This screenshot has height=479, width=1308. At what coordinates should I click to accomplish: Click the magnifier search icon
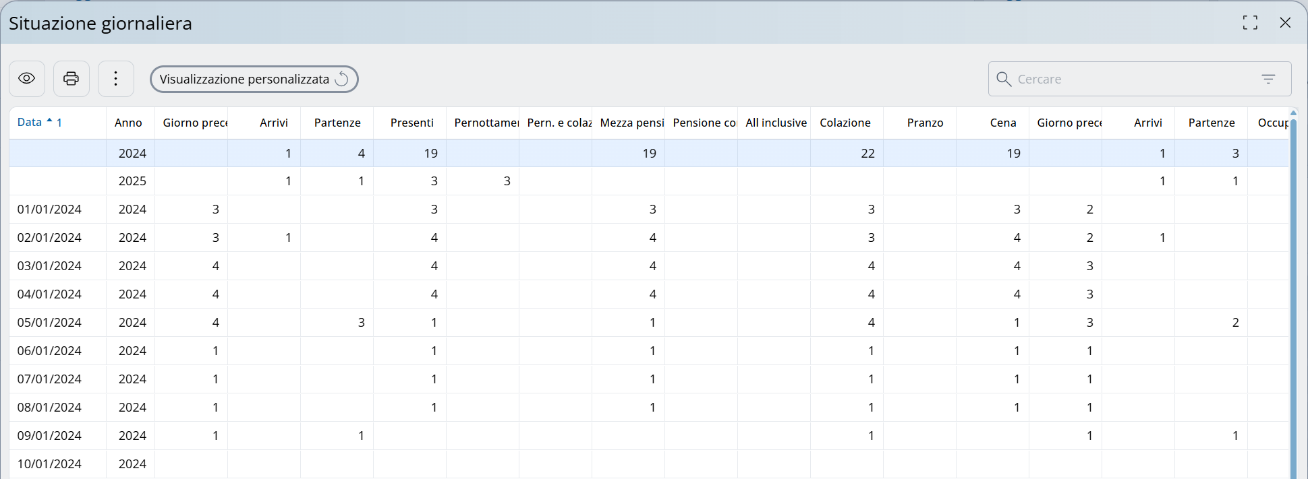click(x=1003, y=79)
